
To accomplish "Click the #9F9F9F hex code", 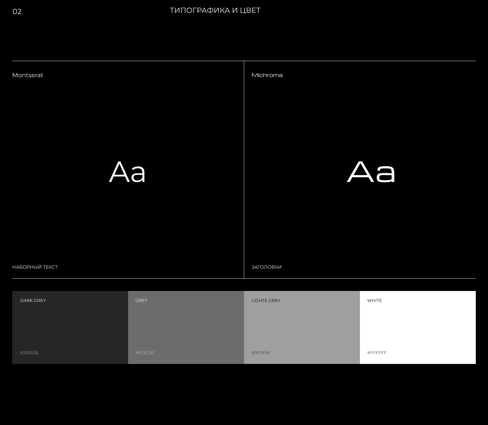I will click(x=261, y=353).
